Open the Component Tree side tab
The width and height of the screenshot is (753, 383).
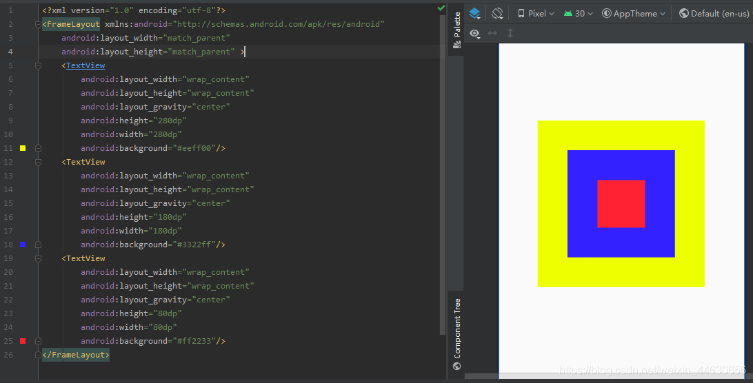[456, 334]
